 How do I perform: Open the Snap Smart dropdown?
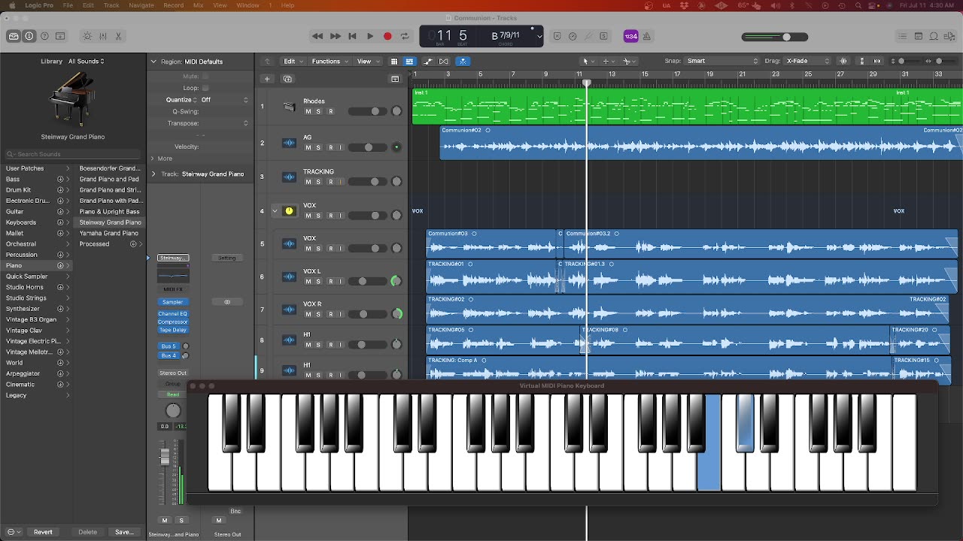(x=723, y=61)
